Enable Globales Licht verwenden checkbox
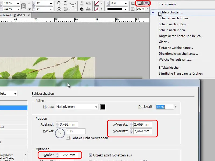Image resolution: width=215 pixels, height=161 pixels. (68, 138)
